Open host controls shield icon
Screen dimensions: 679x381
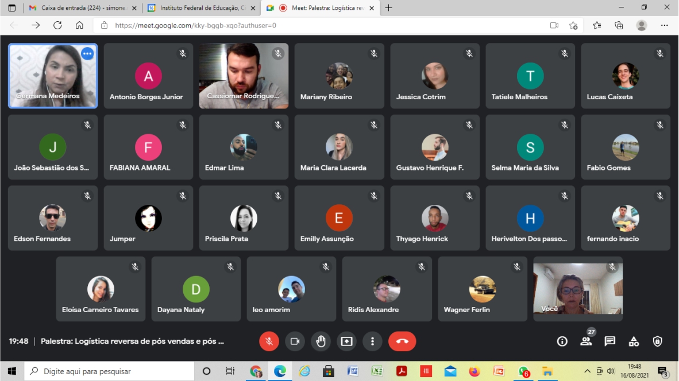pyautogui.click(x=658, y=341)
